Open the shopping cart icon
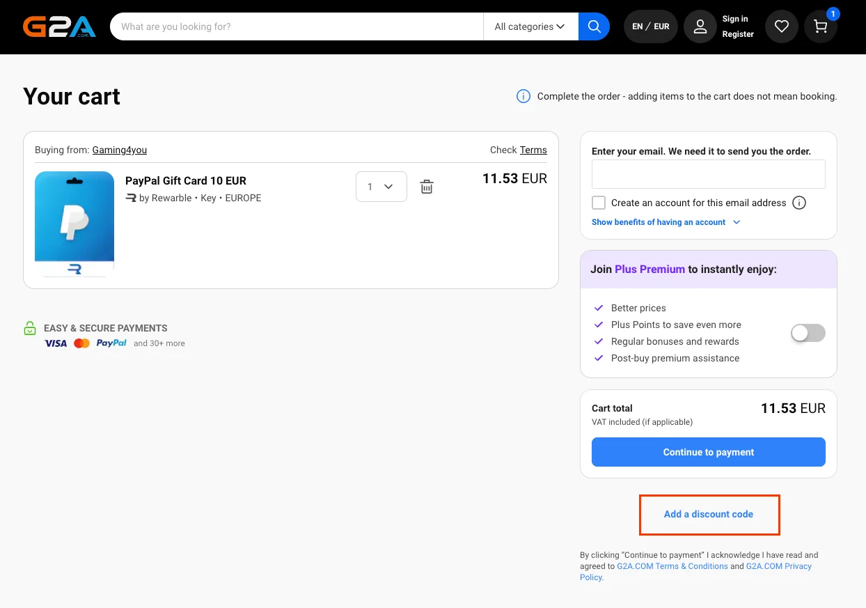 click(x=821, y=26)
